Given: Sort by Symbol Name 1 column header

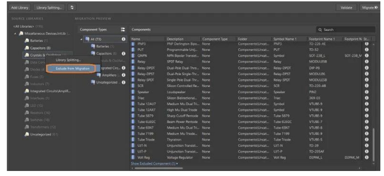Looking at the screenshot, I should (290, 39).
